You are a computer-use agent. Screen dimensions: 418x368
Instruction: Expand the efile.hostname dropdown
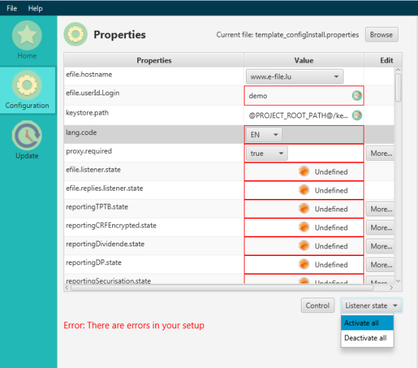point(294,77)
